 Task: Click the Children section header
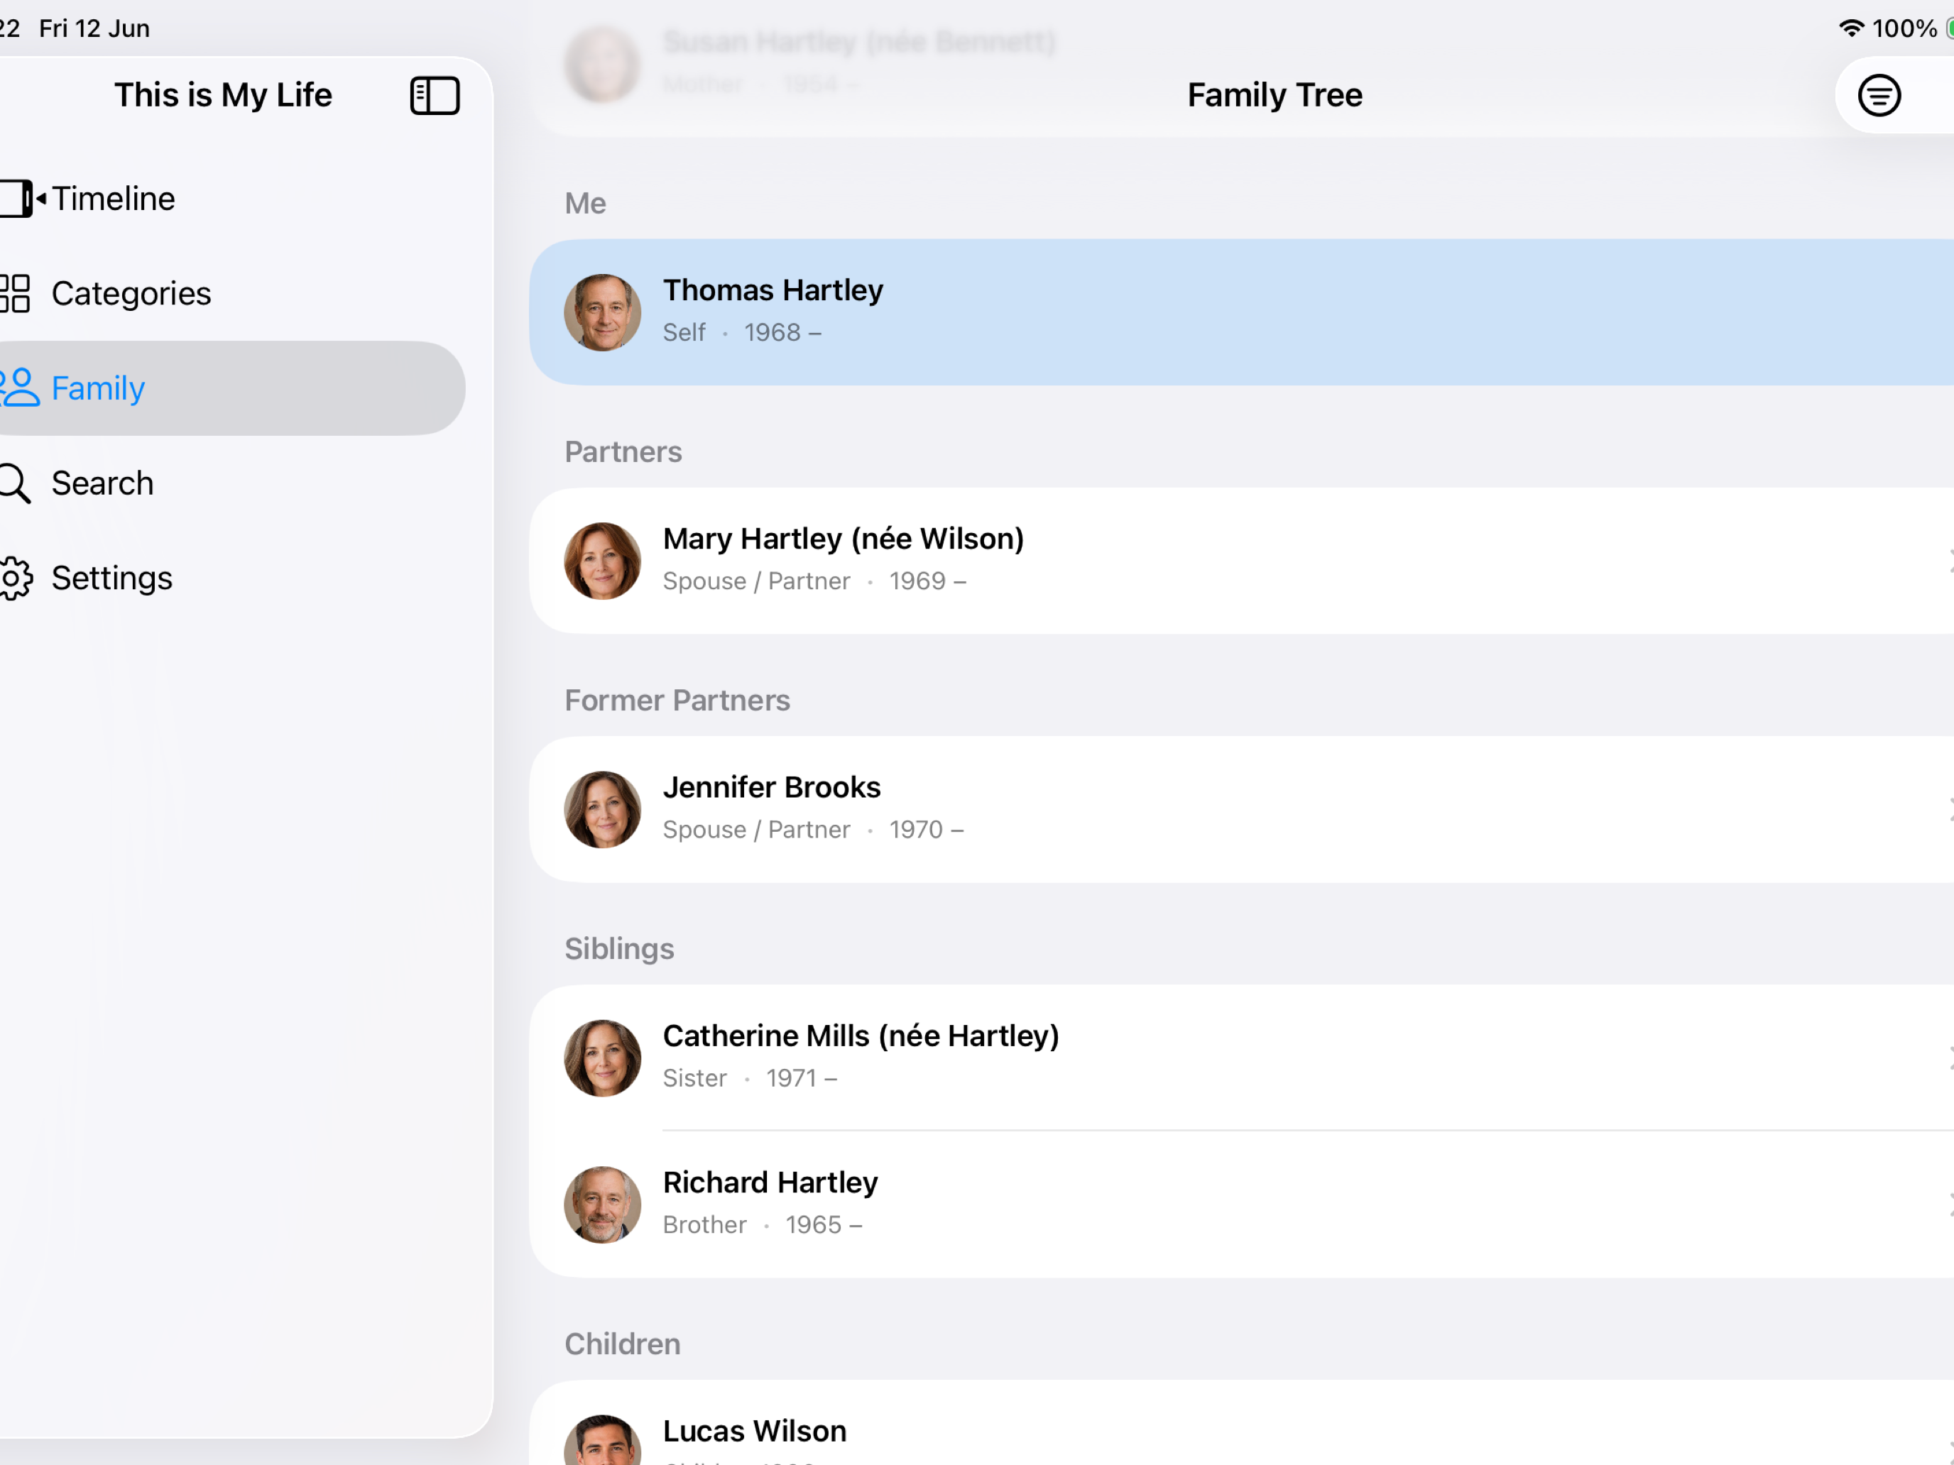[623, 1344]
